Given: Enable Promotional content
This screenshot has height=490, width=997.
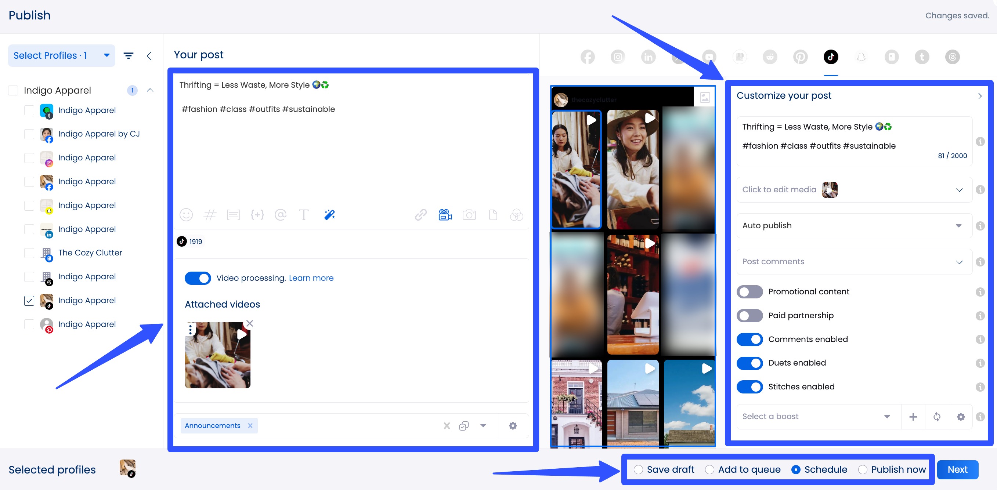Looking at the screenshot, I should pos(749,292).
